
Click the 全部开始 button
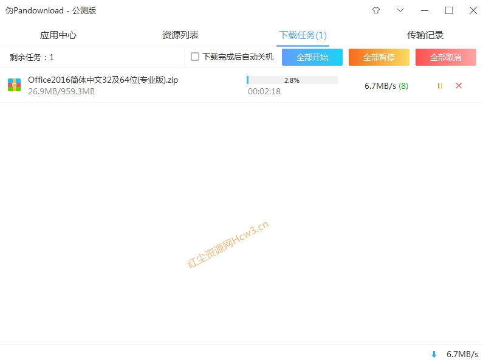click(x=312, y=57)
